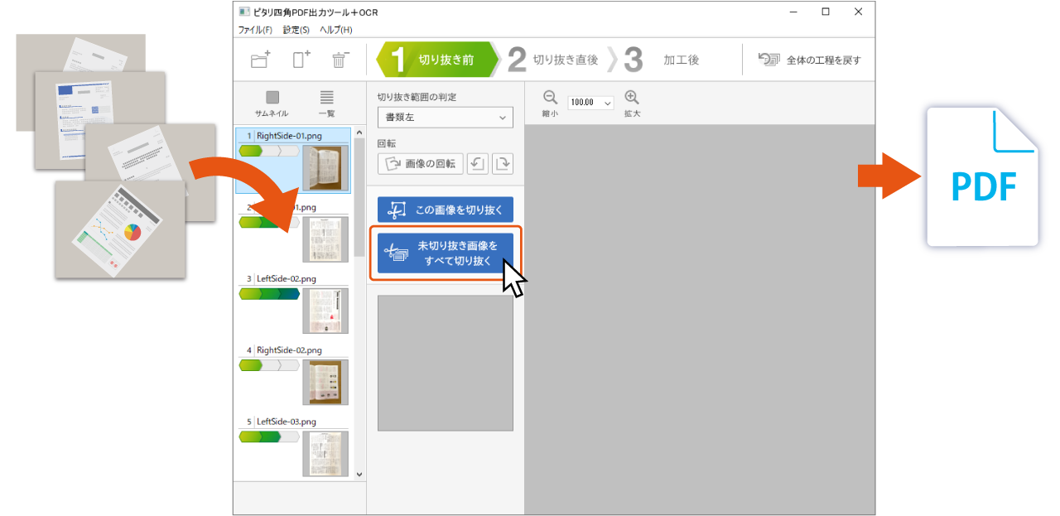Click the add folder icon in toolbar
The height and width of the screenshot is (516, 1060).
coord(260,60)
